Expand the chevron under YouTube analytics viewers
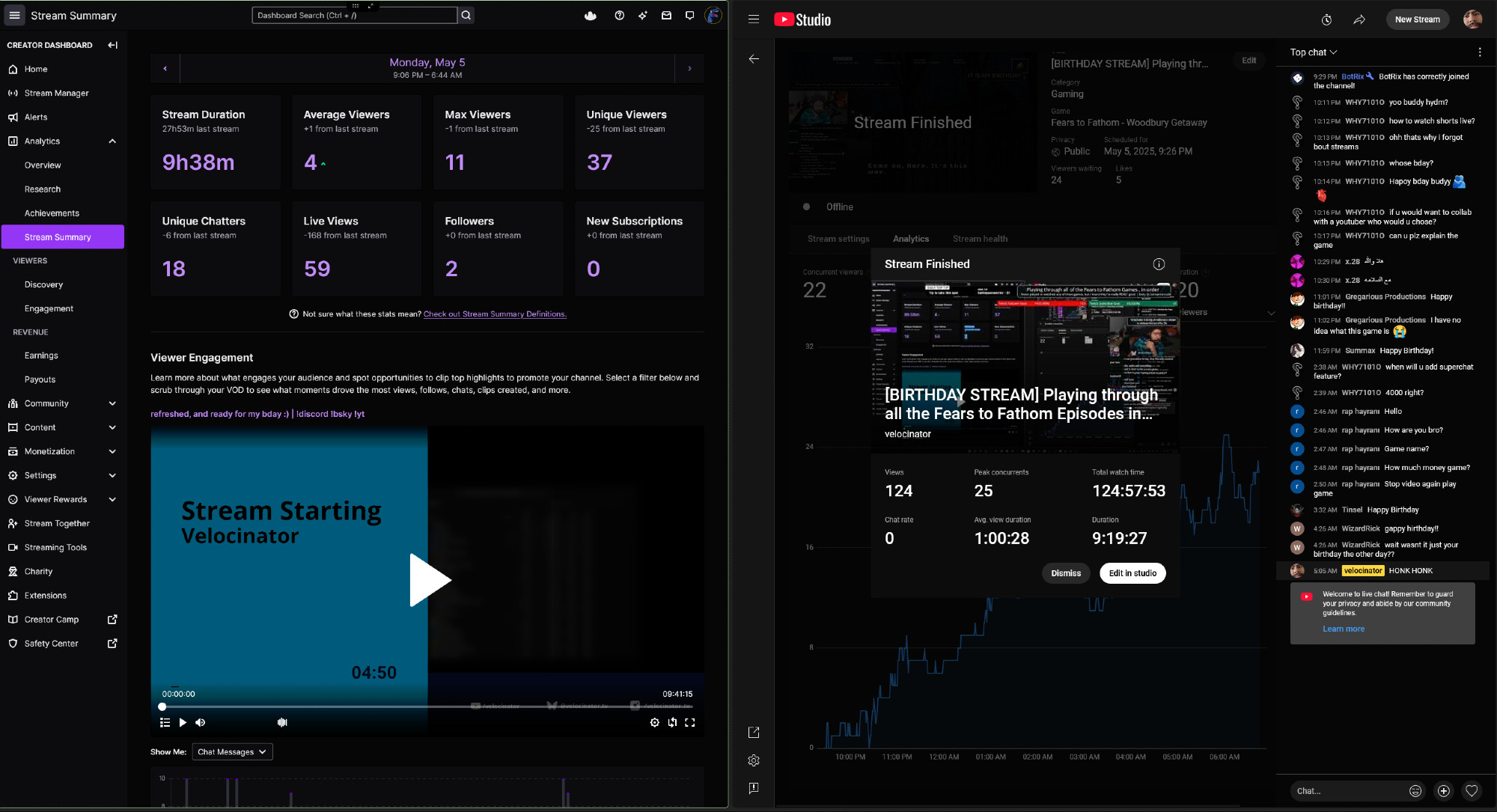The image size is (1497, 812). [x=1271, y=314]
